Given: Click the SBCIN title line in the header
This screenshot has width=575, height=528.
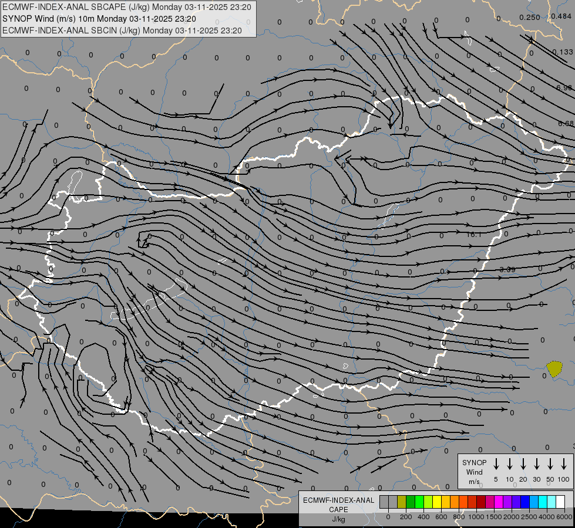Looking at the screenshot, I should (122, 31).
